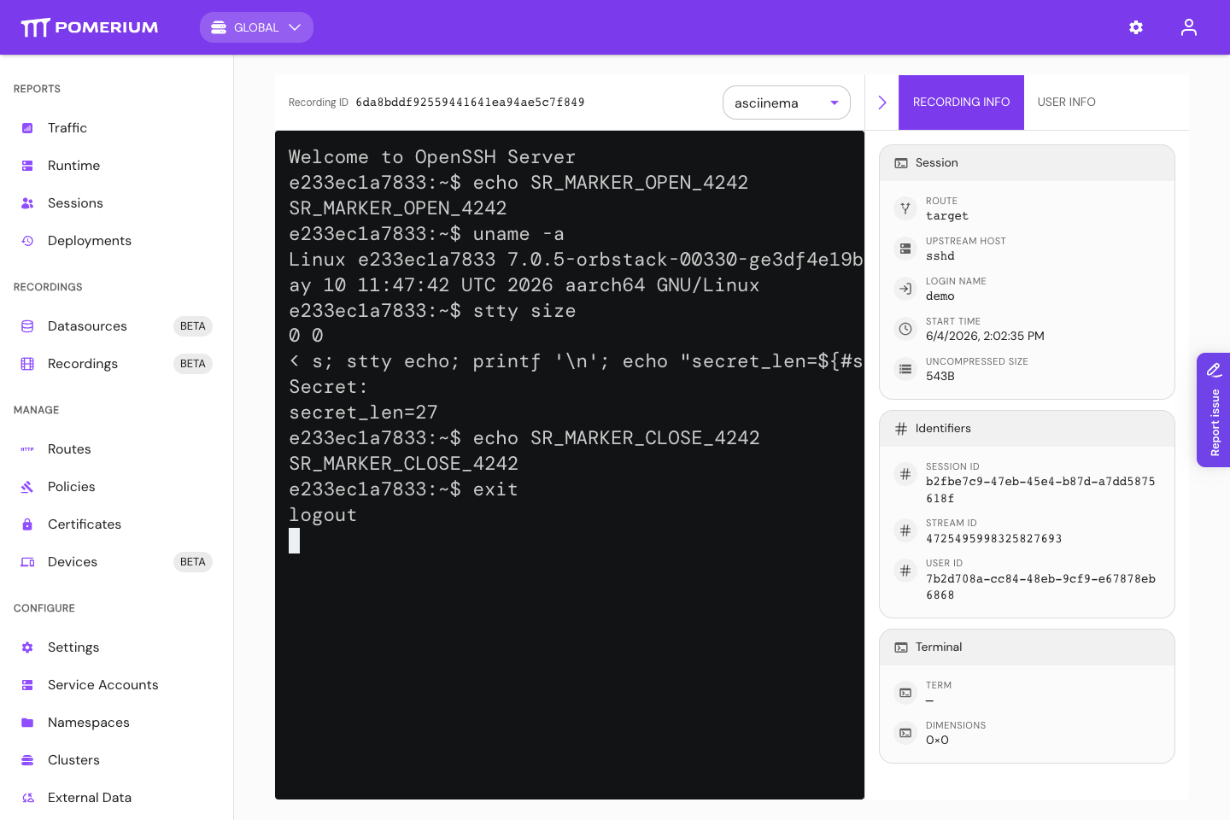Click the Terminal card header icon

[901, 647]
